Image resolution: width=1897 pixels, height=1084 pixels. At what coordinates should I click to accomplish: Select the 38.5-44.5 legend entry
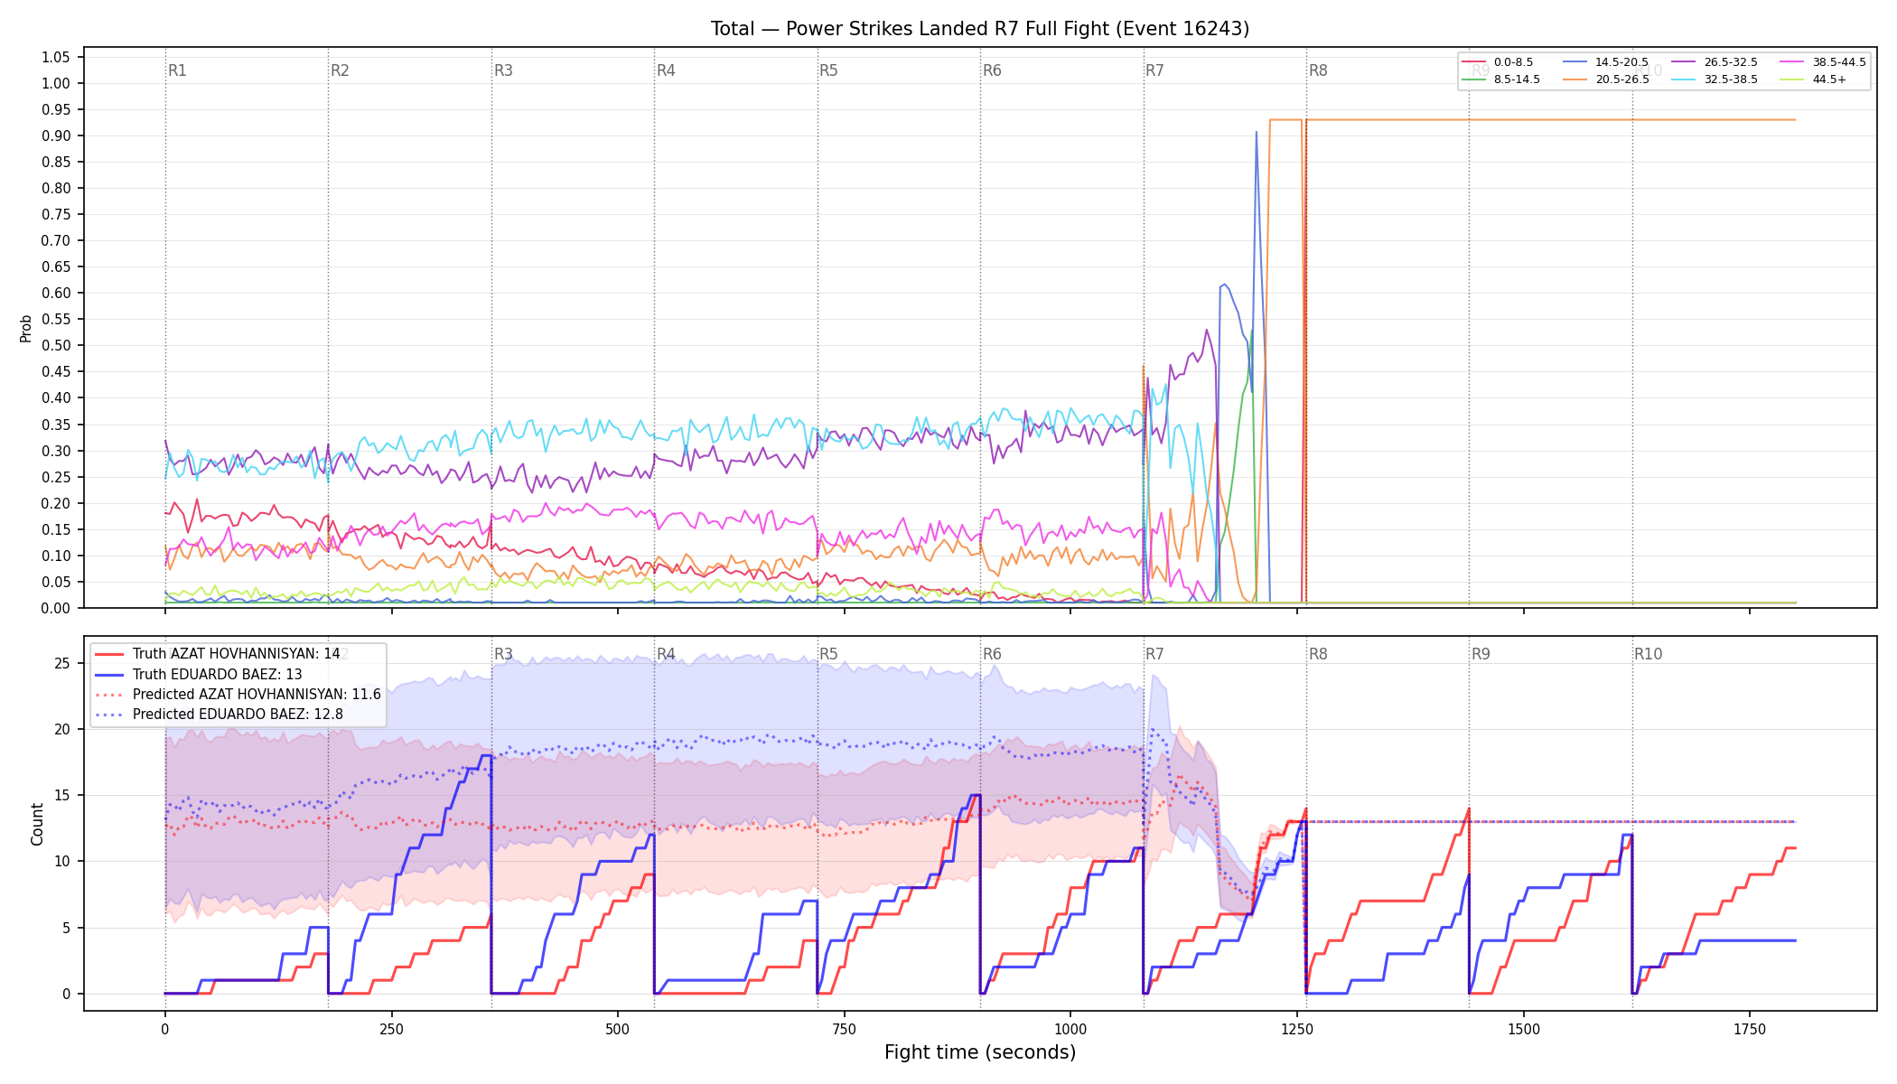coord(1823,62)
